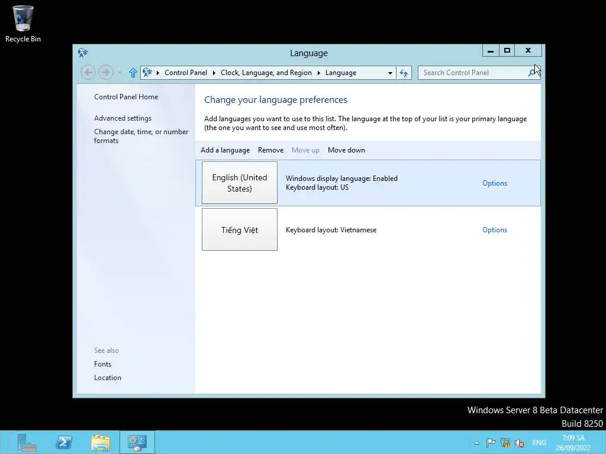Minimize the Language window

point(491,51)
